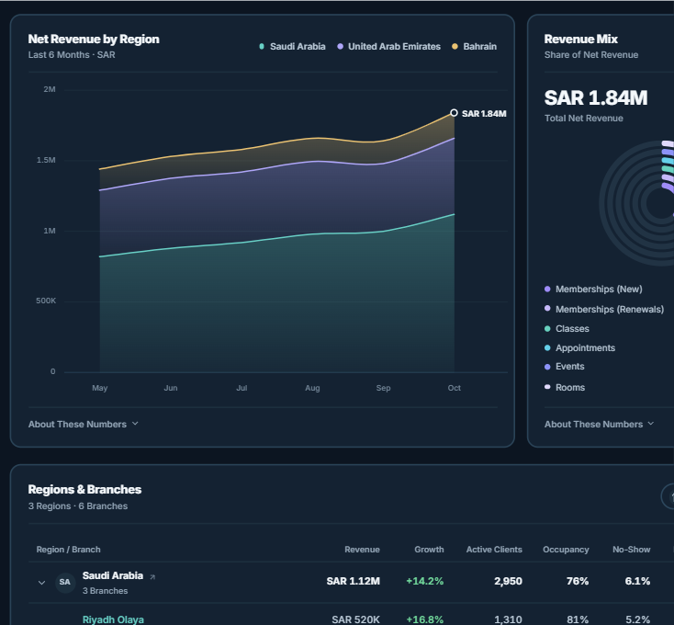Click the SAR 1.84M chart endpoint marker
The height and width of the screenshot is (625, 674).
454,113
